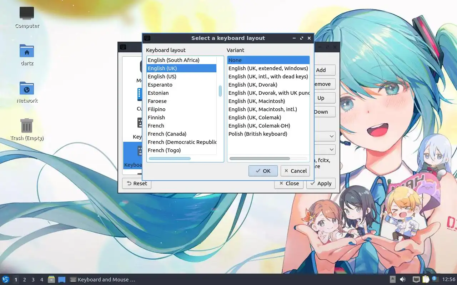Select Faroese layout

coord(181,101)
